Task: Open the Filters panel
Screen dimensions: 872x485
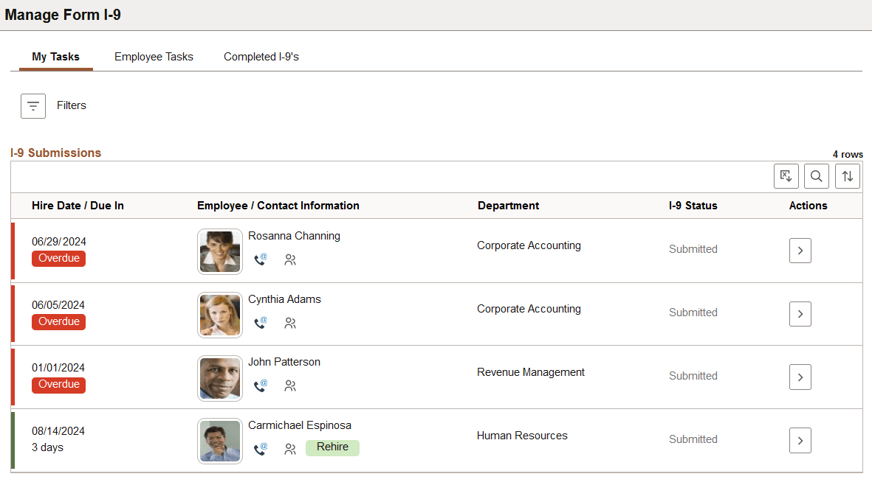Action: [32, 105]
